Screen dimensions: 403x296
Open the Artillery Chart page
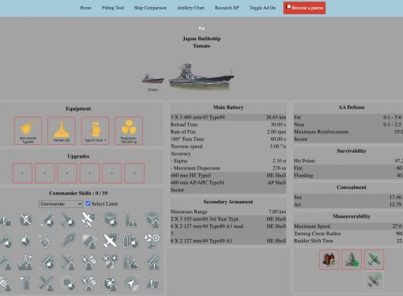pyautogui.click(x=190, y=8)
